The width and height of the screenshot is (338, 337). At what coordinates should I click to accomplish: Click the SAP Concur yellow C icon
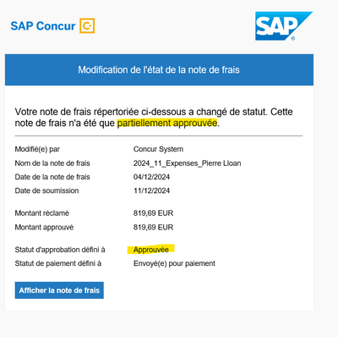[x=87, y=25]
